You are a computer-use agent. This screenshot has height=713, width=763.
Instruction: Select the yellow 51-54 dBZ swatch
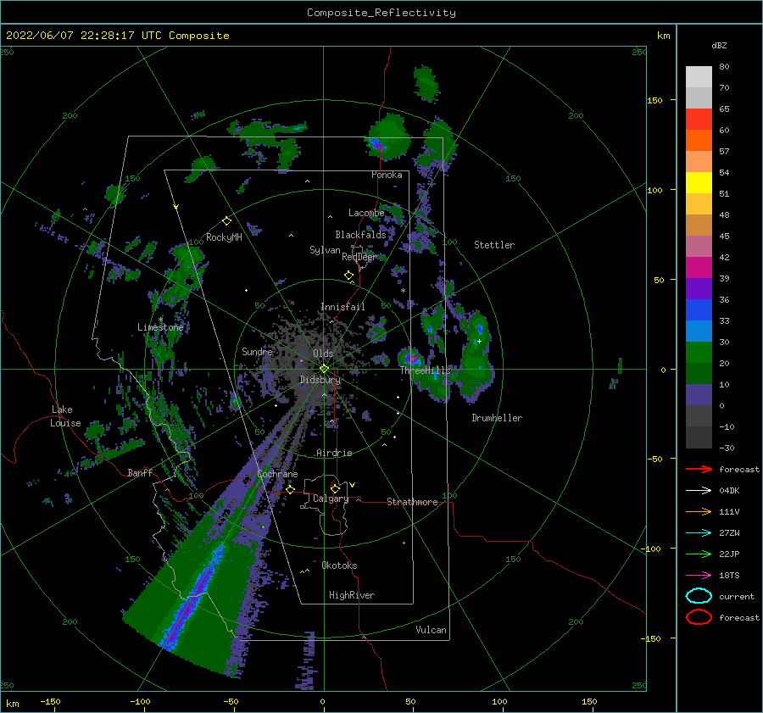pyautogui.click(x=699, y=183)
